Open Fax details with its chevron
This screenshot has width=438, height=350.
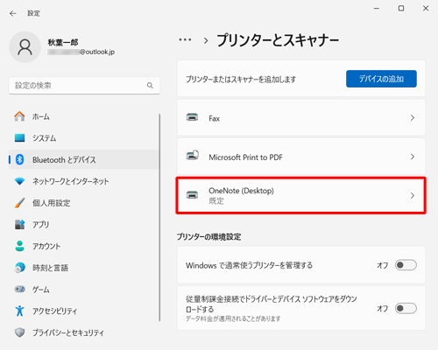click(413, 117)
